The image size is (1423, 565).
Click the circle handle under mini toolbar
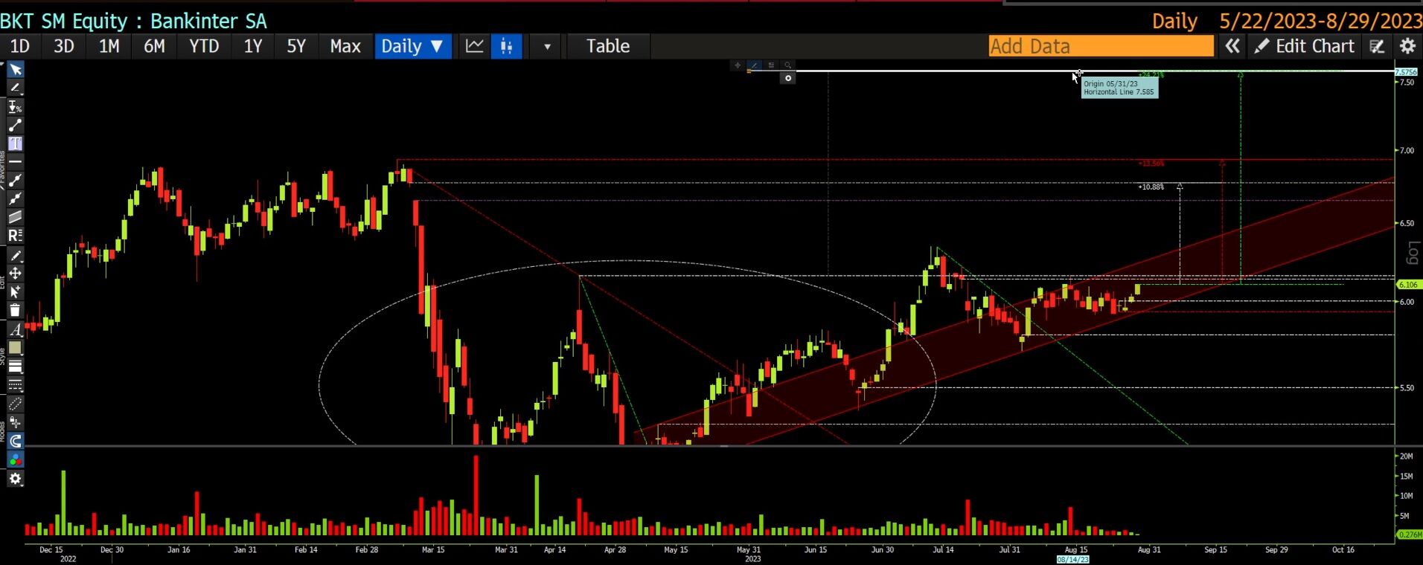coord(787,78)
